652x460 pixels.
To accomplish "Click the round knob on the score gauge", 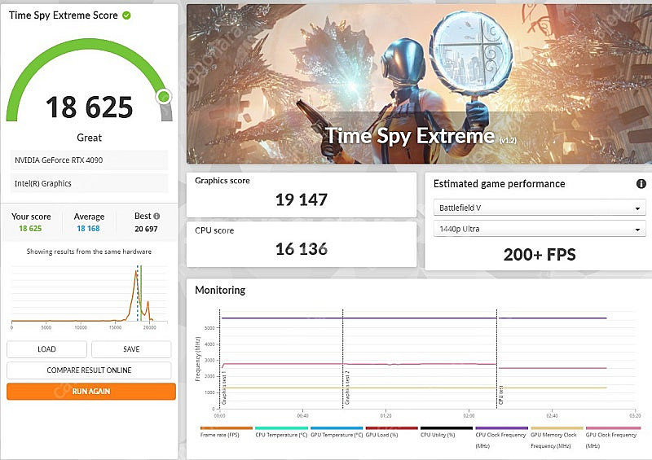I will 164,97.
